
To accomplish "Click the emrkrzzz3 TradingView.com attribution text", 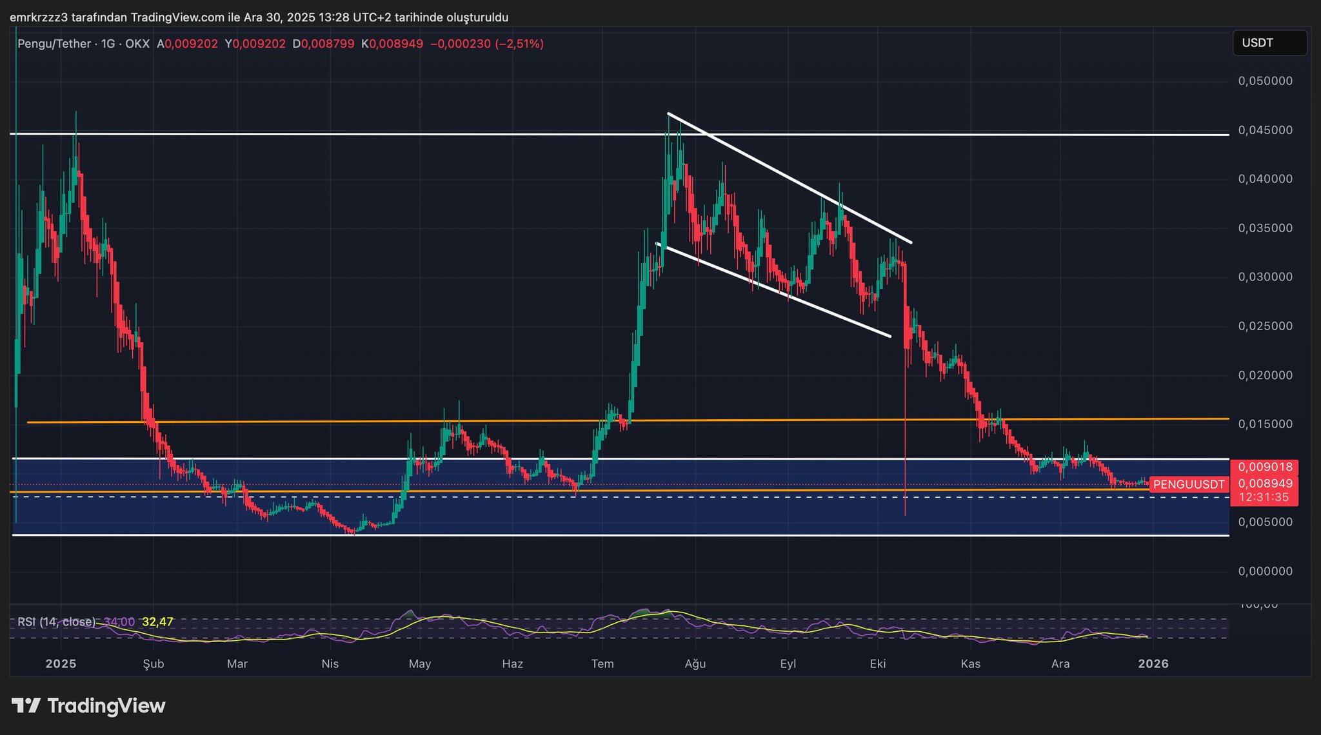I will [x=258, y=17].
